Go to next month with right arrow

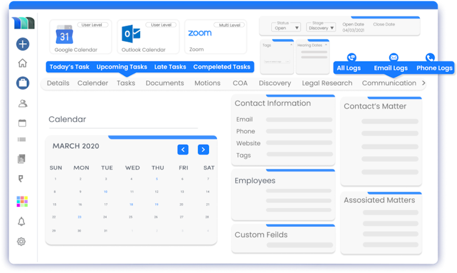(x=203, y=150)
